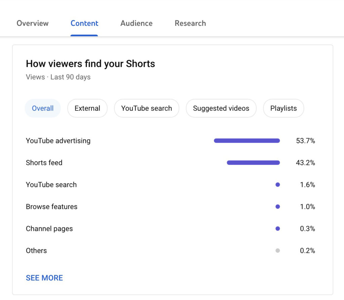Enable the External traffic filter
The image size is (344, 300).
coord(87,108)
